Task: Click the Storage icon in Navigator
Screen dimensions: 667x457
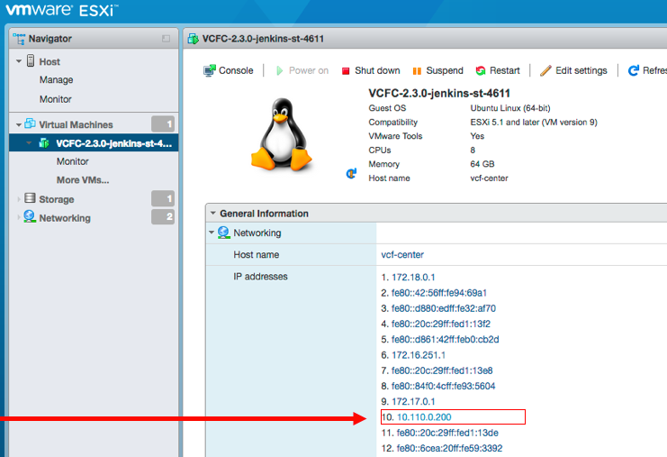Action: (30, 198)
